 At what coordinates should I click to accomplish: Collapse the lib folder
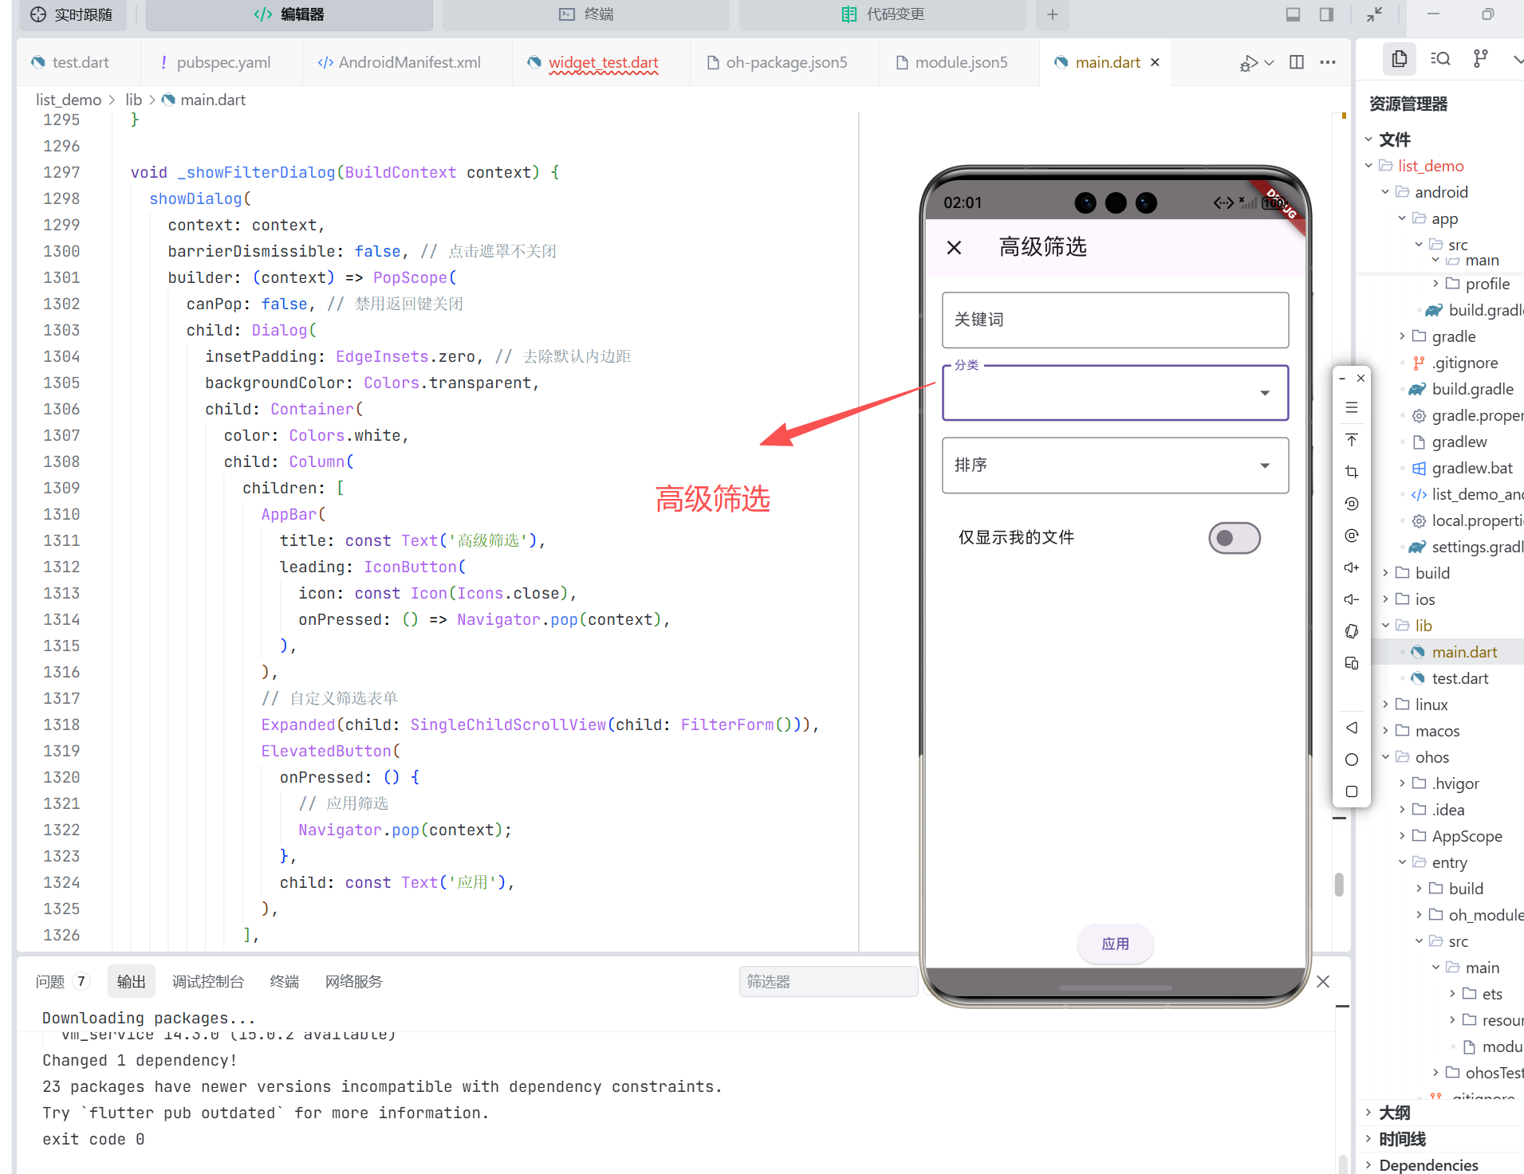point(1385,626)
